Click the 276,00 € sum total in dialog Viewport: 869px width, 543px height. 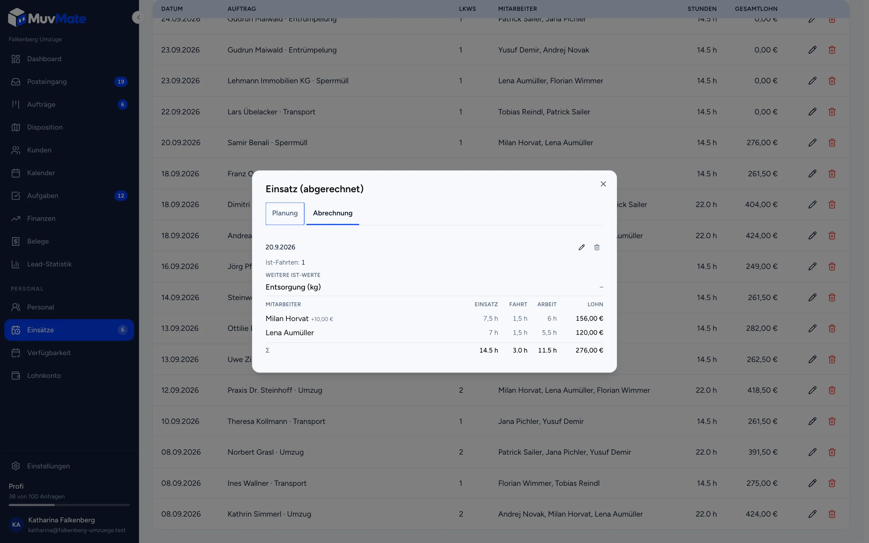(x=589, y=350)
